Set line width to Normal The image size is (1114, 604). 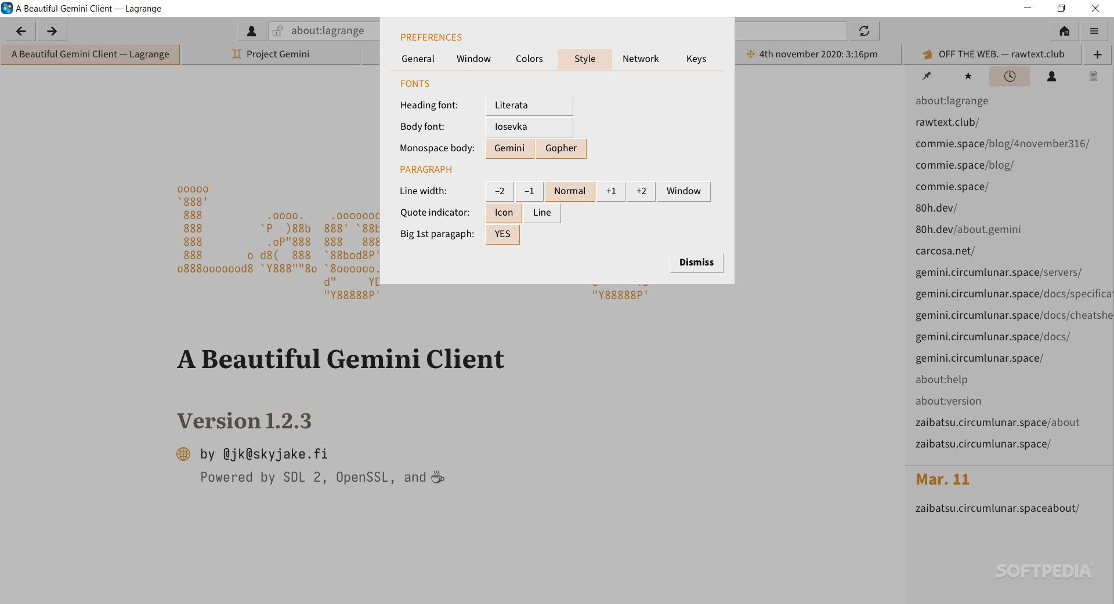point(570,191)
